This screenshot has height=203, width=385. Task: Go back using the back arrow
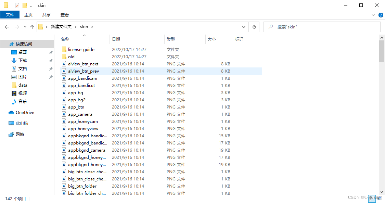7,27
